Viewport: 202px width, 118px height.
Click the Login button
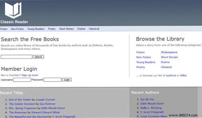[67, 80]
